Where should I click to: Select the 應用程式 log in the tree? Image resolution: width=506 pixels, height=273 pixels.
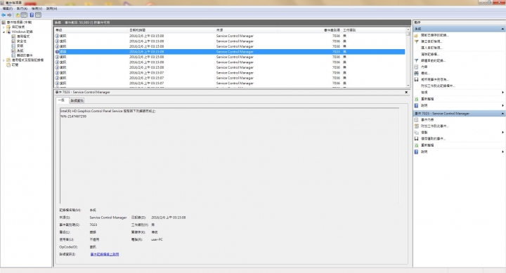(23, 36)
